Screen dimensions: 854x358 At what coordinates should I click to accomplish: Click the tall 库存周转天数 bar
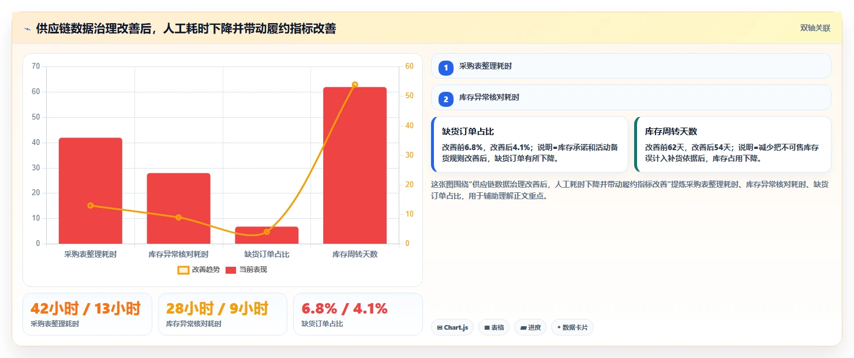click(x=355, y=165)
